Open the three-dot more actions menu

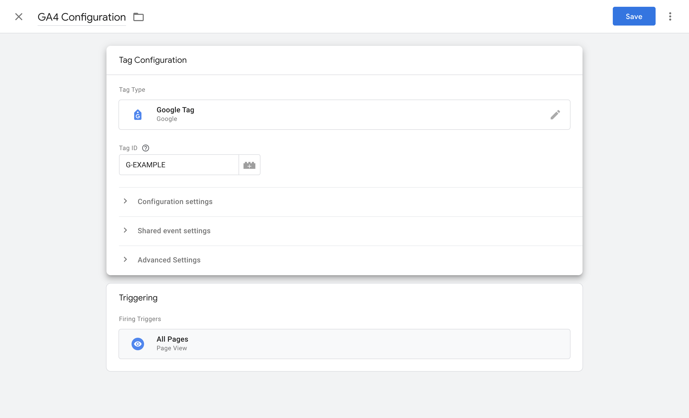click(x=670, y=16)
